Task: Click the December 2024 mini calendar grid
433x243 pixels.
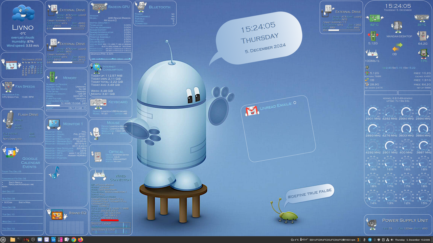Action: (x=31, y=69)
